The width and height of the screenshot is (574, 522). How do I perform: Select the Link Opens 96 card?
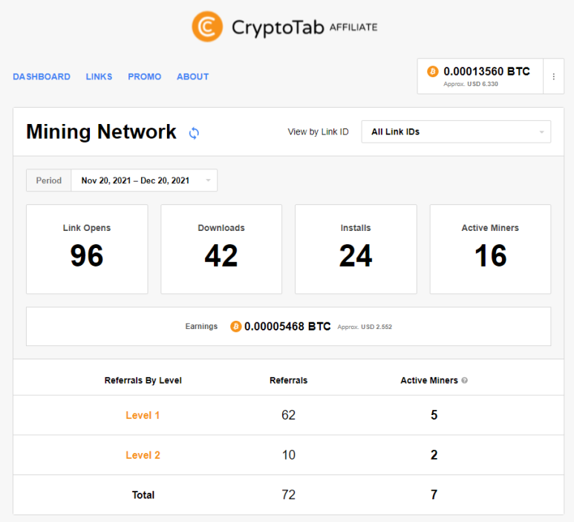pyautogui.click(x=87, y=249)
